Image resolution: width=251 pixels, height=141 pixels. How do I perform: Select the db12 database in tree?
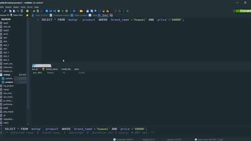click(6, 34)
